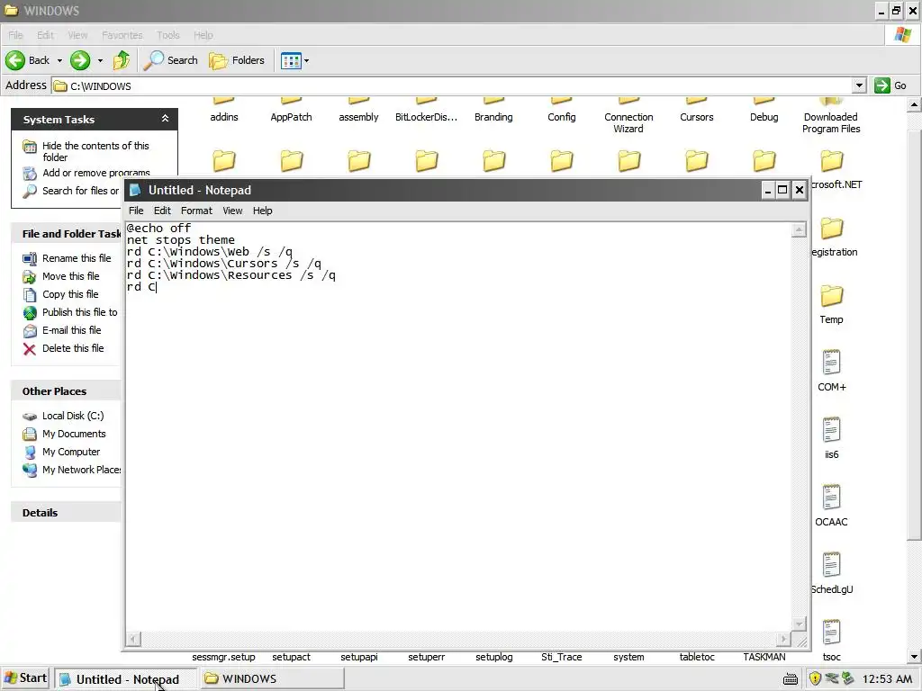
Task: Open Notepad Format menu
Action: coord(196,211)
